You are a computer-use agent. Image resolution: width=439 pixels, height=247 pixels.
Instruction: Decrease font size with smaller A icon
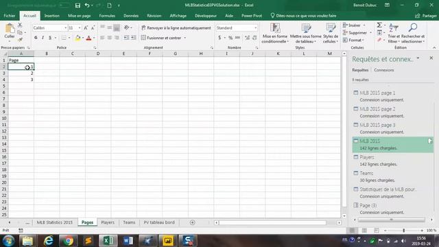[x=93, y=27]
